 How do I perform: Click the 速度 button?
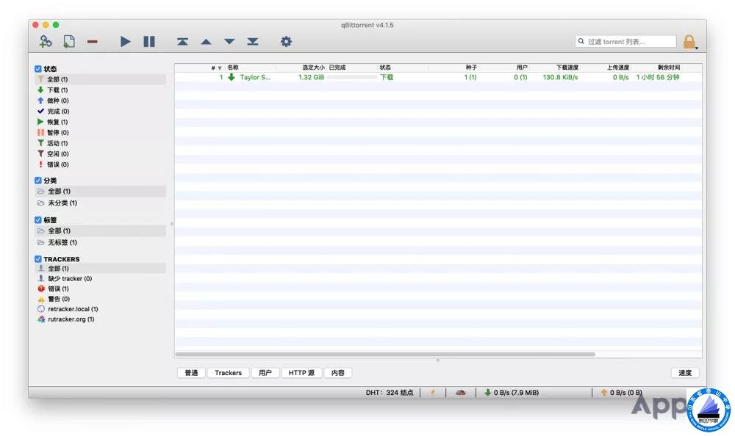click(685, 373)
